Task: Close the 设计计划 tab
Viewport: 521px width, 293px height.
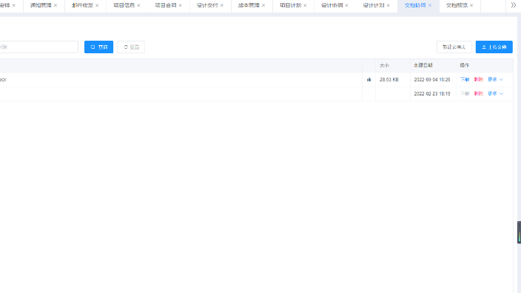Action: (x=388, y=5)
